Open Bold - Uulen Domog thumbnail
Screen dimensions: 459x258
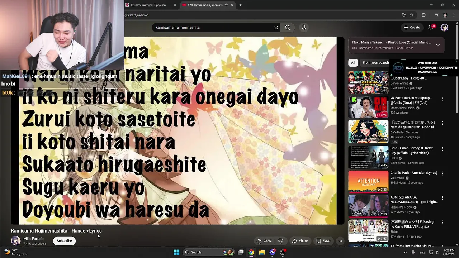point(368,157)
